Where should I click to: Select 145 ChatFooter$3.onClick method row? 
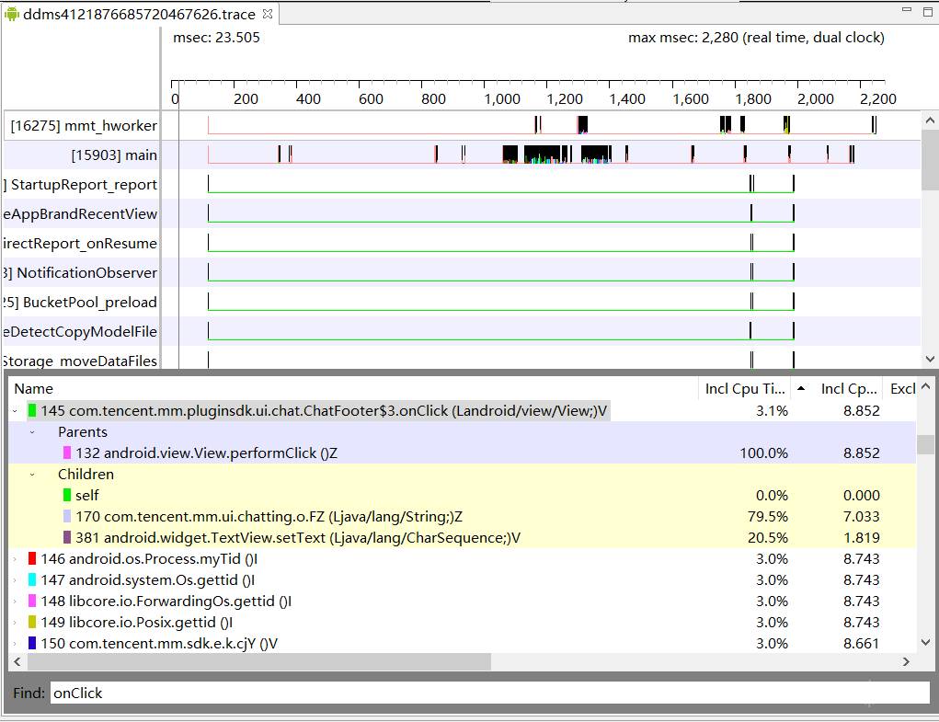(x=462, y=411)
